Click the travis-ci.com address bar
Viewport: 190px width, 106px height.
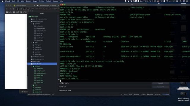point(38,9)
